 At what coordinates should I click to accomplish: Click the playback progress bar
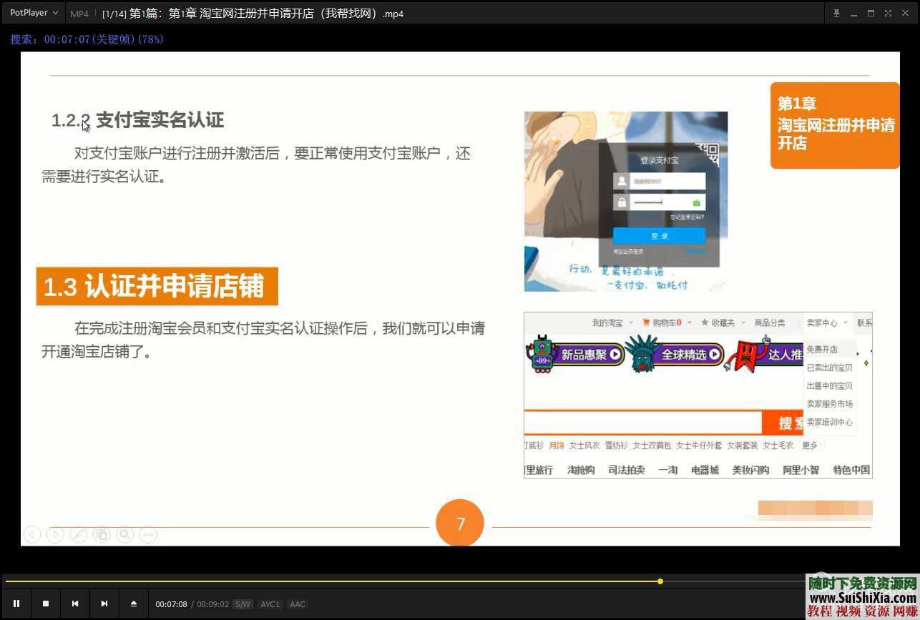pos(460,581)
